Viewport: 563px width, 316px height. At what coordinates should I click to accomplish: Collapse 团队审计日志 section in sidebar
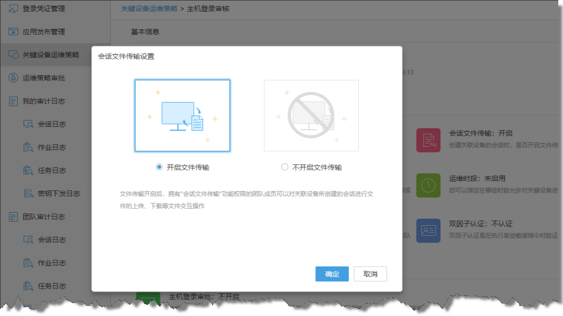tap(44, 216)
